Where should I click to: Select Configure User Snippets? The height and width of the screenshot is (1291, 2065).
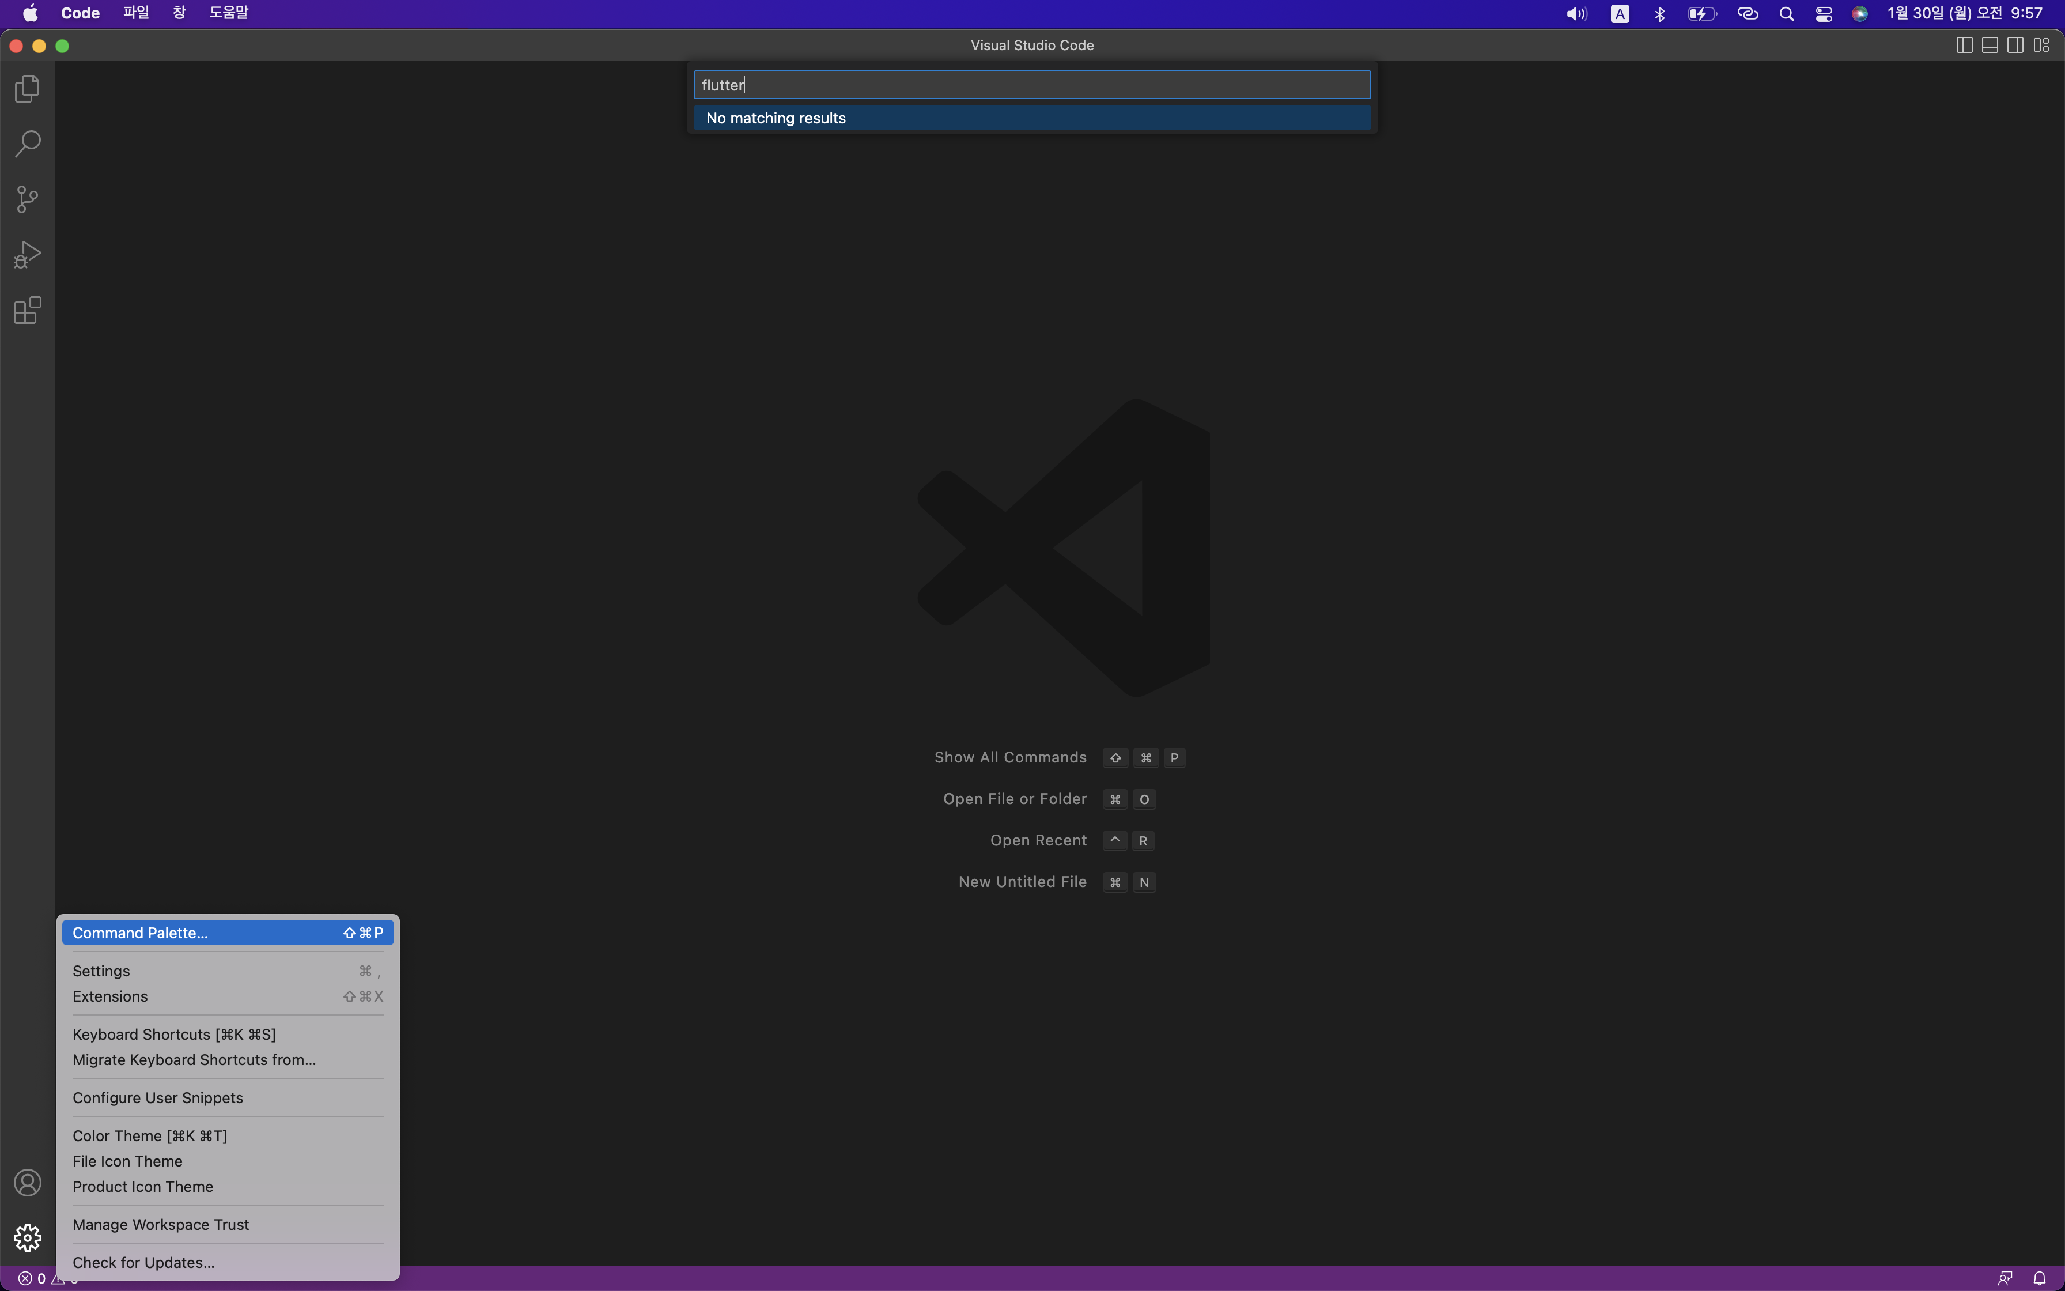[x=228, y=1097]
